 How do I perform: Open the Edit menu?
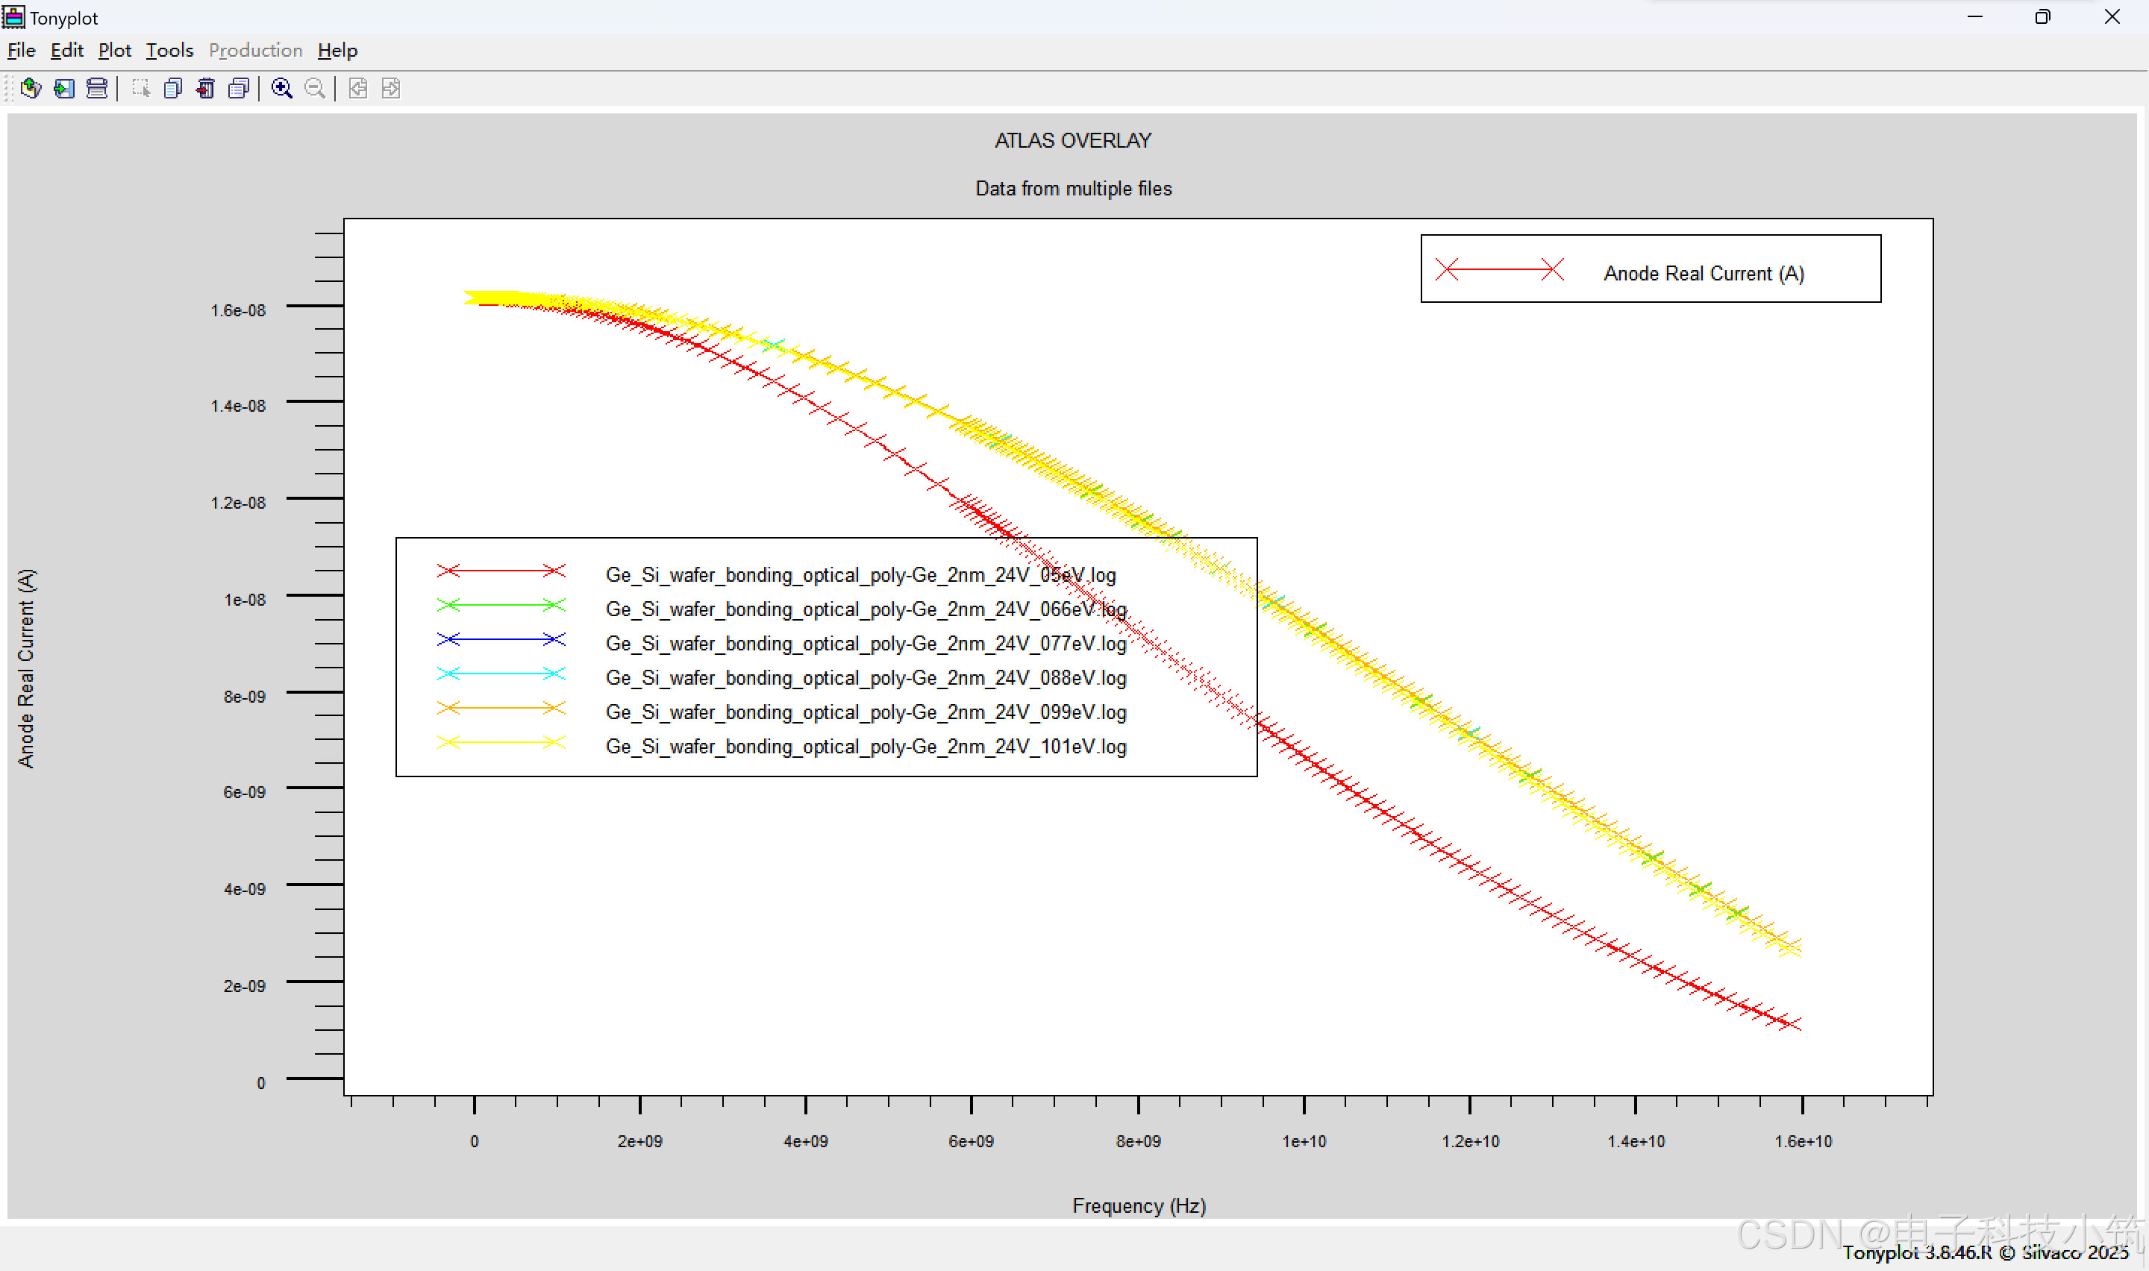(66, 51)
